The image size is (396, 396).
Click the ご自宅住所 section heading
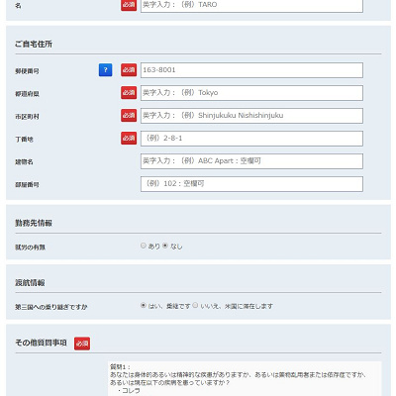pos(34,44)
